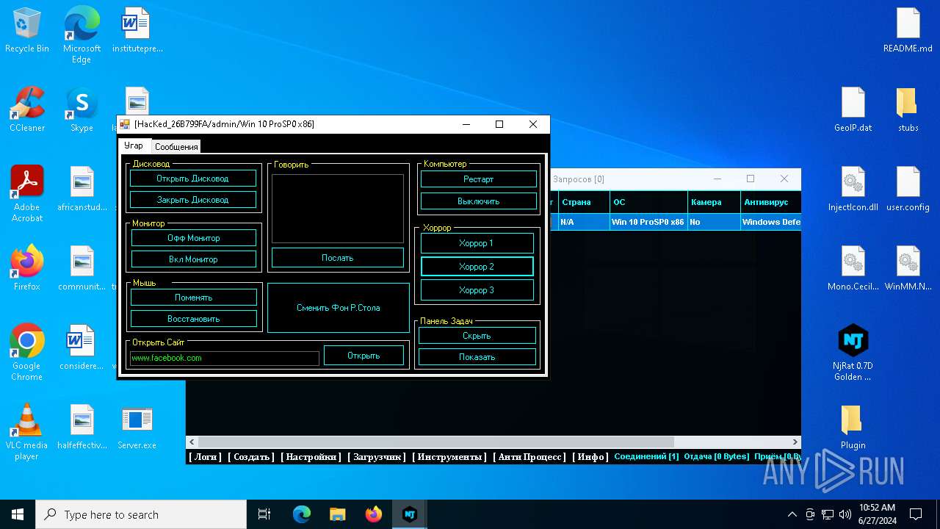The image size is (940, 529).
Task: Click inside the Говорить text box
Action: tap(338, 209)
